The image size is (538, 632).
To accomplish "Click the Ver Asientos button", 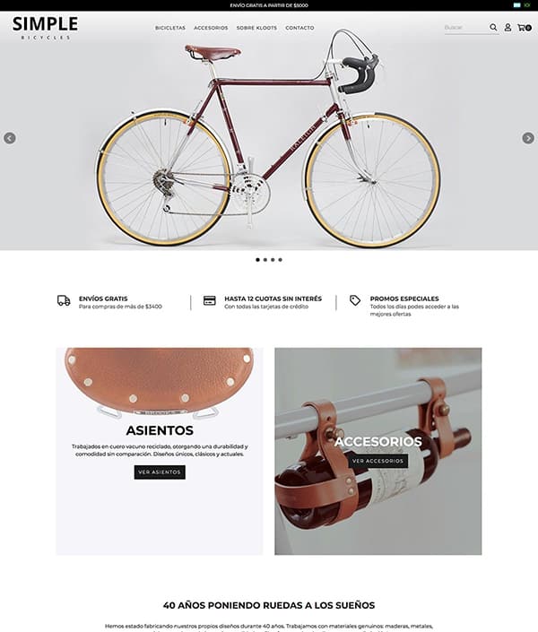I will click(160, 472).
